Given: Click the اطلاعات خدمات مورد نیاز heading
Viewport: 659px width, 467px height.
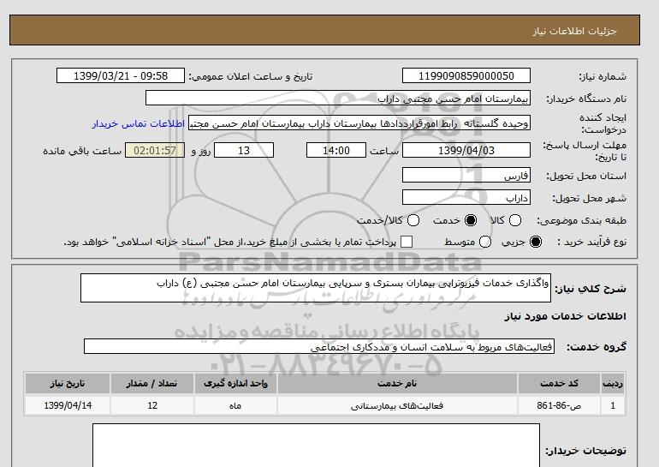Looking at the screenshot, I should (565, 316).
